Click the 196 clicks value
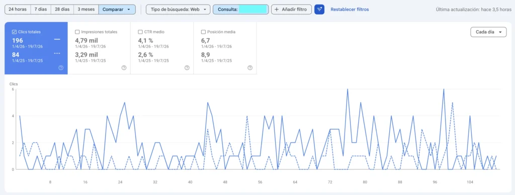Screen dimensions: 515x195 pyautogui.click(x=18, y=41)
